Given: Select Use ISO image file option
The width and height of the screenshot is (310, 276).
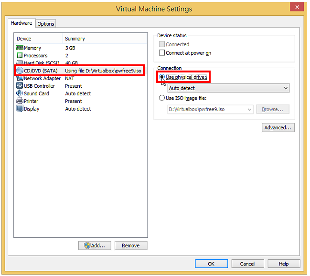Looking at the screenshot, I should point(162,98).
